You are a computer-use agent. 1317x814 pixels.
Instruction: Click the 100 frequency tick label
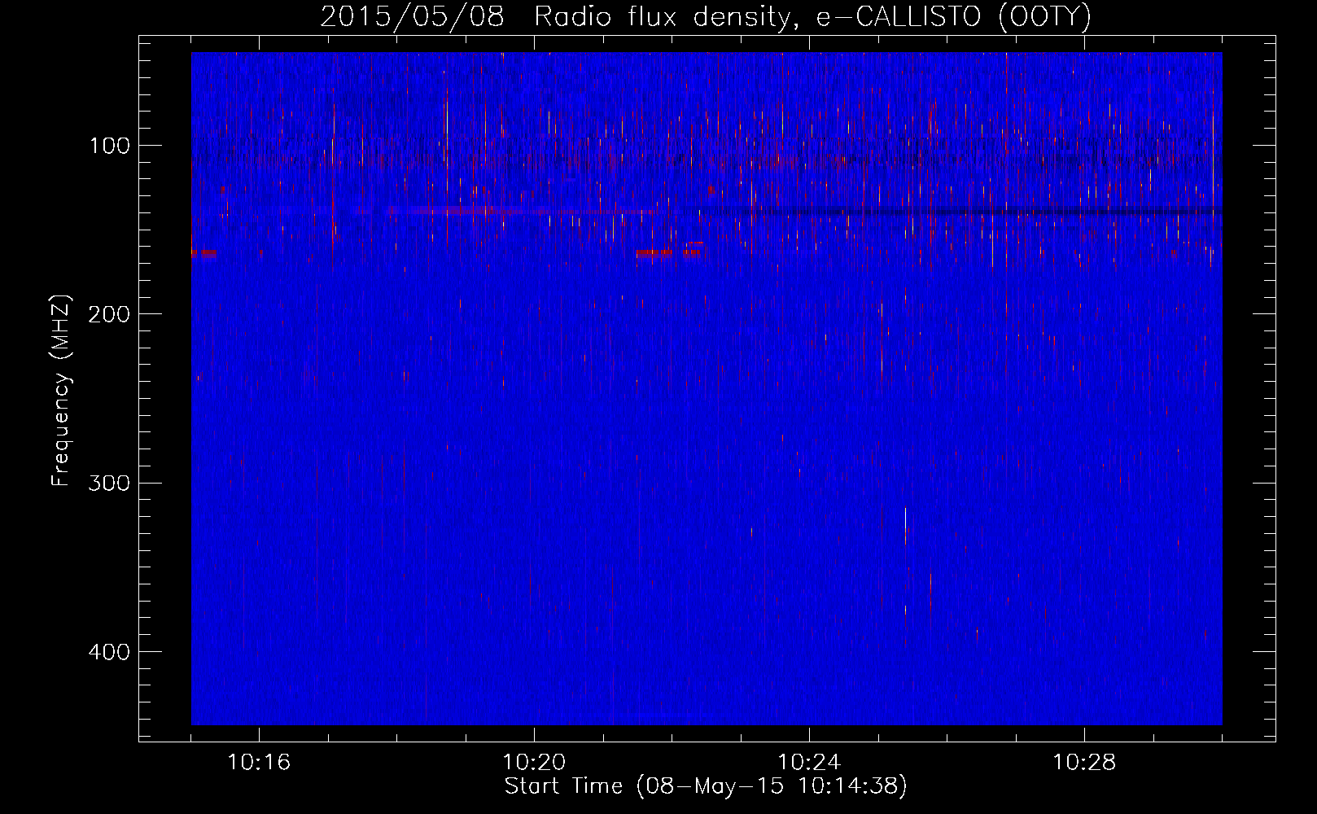point(110,146)
